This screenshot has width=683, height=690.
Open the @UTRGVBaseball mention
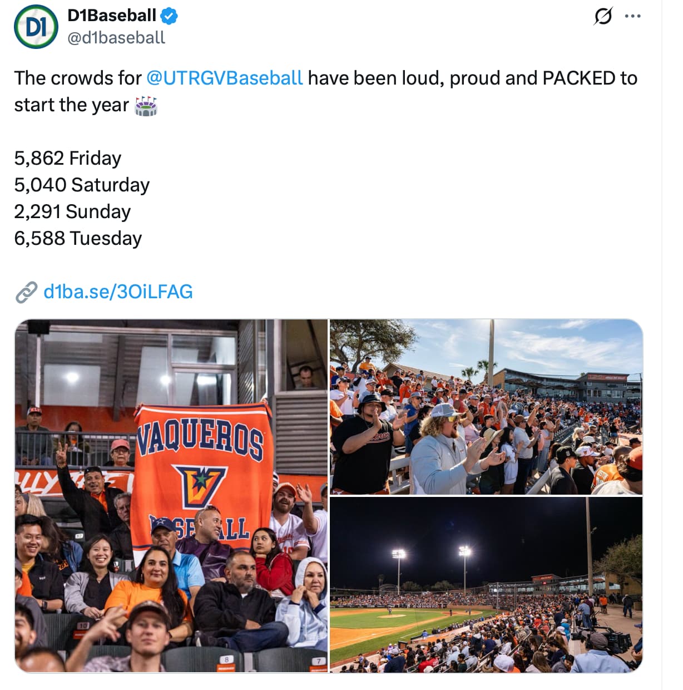(225, 78)
